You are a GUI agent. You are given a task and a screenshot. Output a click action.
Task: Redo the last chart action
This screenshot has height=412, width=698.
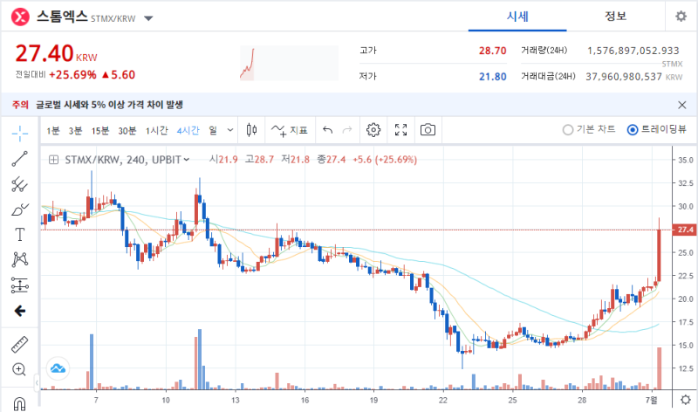(x=347, y=130)
